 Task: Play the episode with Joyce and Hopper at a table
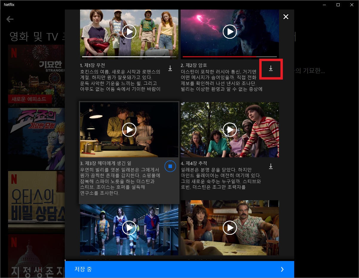tap(230, 228)
